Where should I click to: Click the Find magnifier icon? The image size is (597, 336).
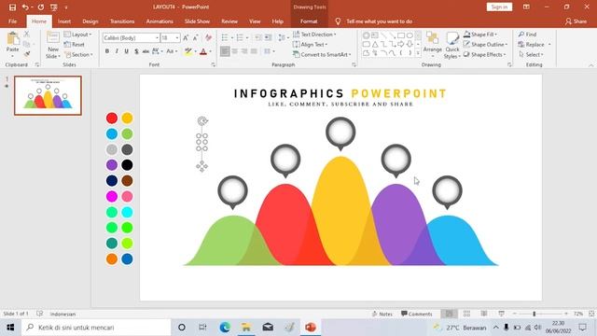point(521,35)
